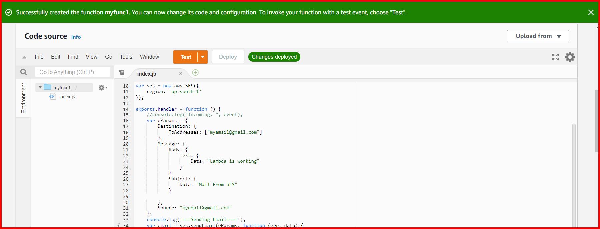Image resolution: width=600 pixels, height=229 pixels.
Task: Click line number 14 in gutter
Action: point(126,109)
